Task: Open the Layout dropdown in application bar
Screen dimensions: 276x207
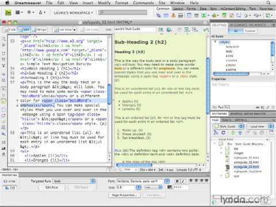Action: tap(20, 13)
